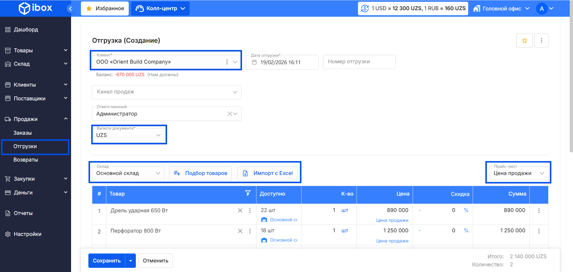Toggle the percent discount type for Дрель
The image size is (573, 272).
point(466,210)
